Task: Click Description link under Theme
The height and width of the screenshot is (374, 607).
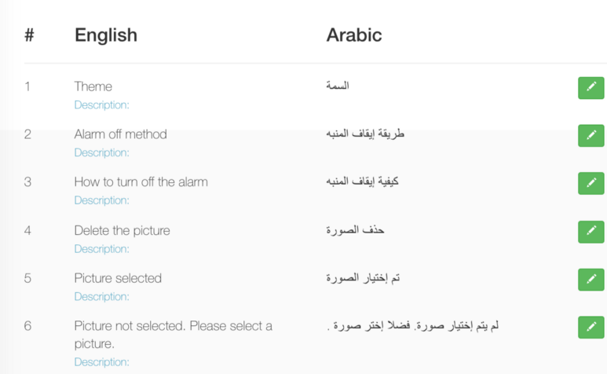Action: 101,104
